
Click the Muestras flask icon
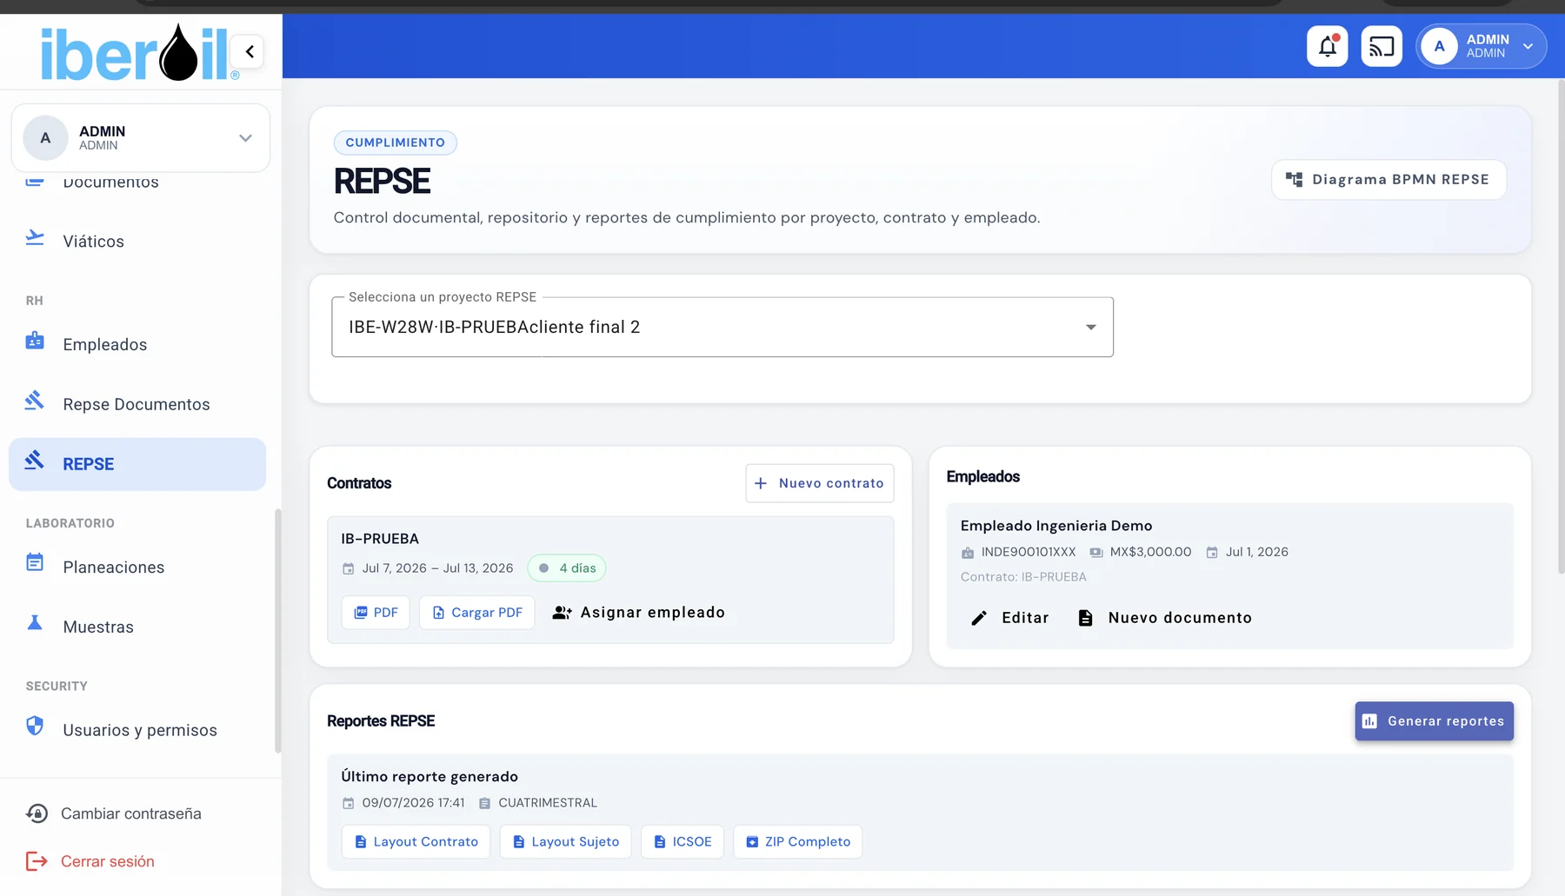point(35,623)
